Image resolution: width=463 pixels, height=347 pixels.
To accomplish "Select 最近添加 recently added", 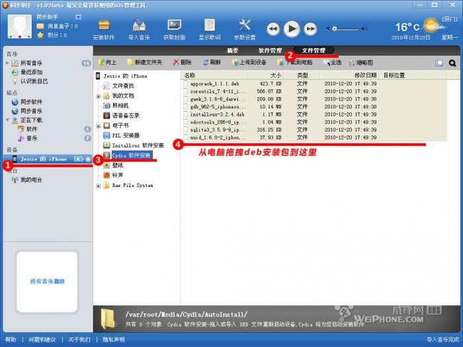I will pos(31,72).
